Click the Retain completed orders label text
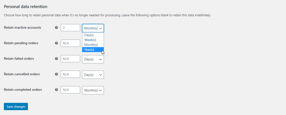The height and width of the screenshot is (115, 286). point(23,90)
